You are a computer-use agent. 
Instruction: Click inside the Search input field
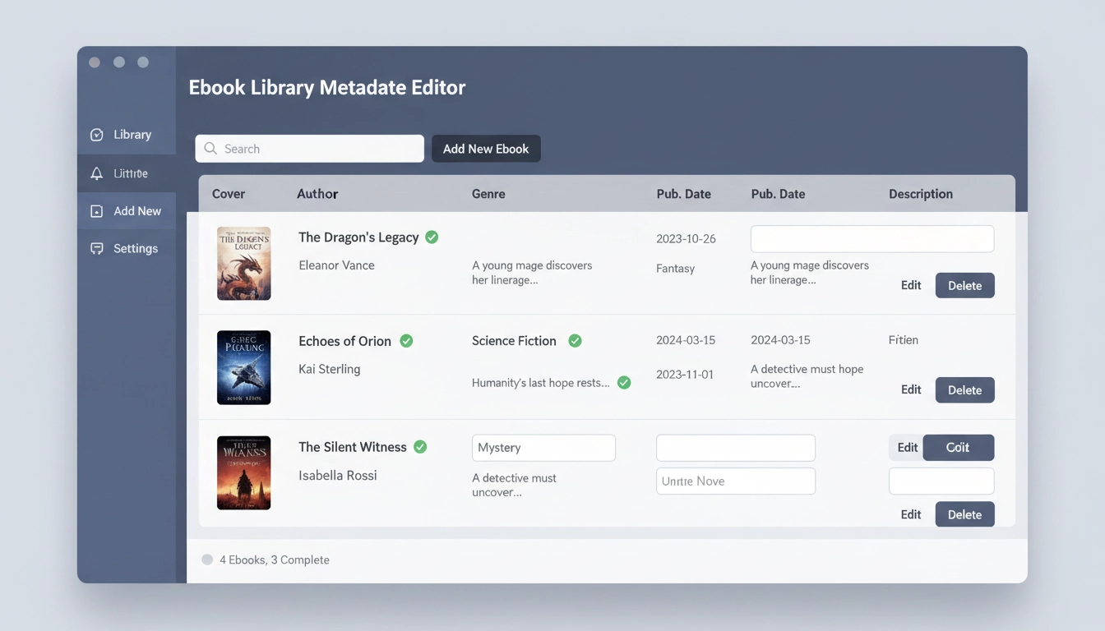(312, 149)
